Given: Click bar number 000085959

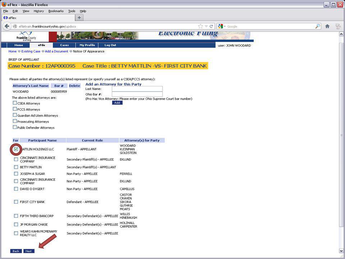Looking at the screenshot, I should (x=59, y=92).
